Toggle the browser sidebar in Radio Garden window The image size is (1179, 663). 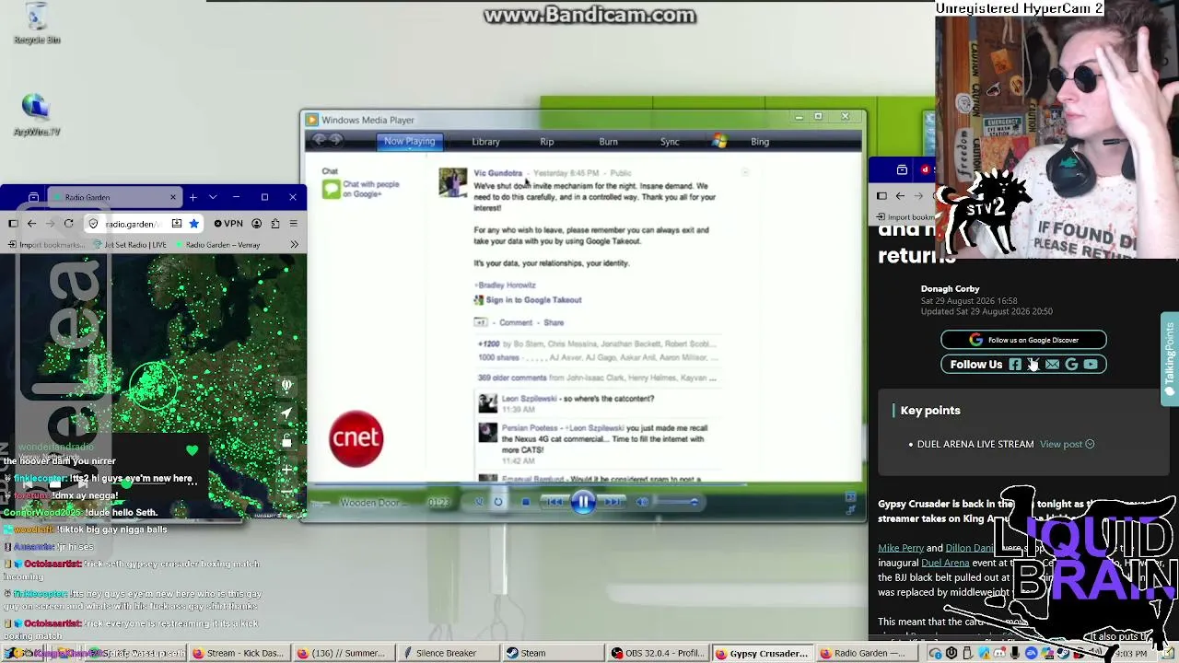click(x=13, y=224)
